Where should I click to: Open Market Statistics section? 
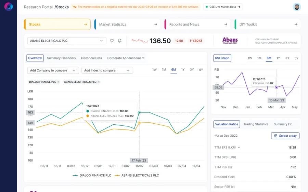[127, 24]
